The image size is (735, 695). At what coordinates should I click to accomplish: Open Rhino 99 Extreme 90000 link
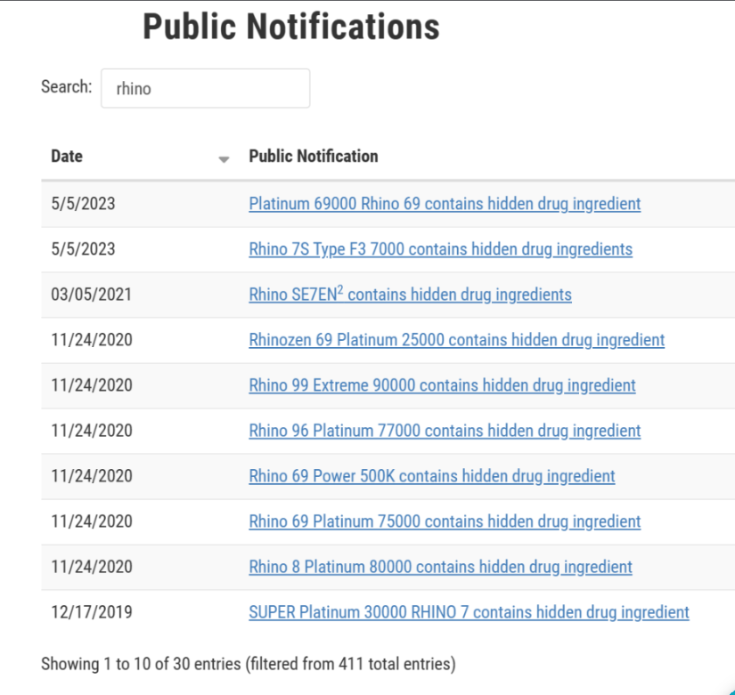click(442, 385)
